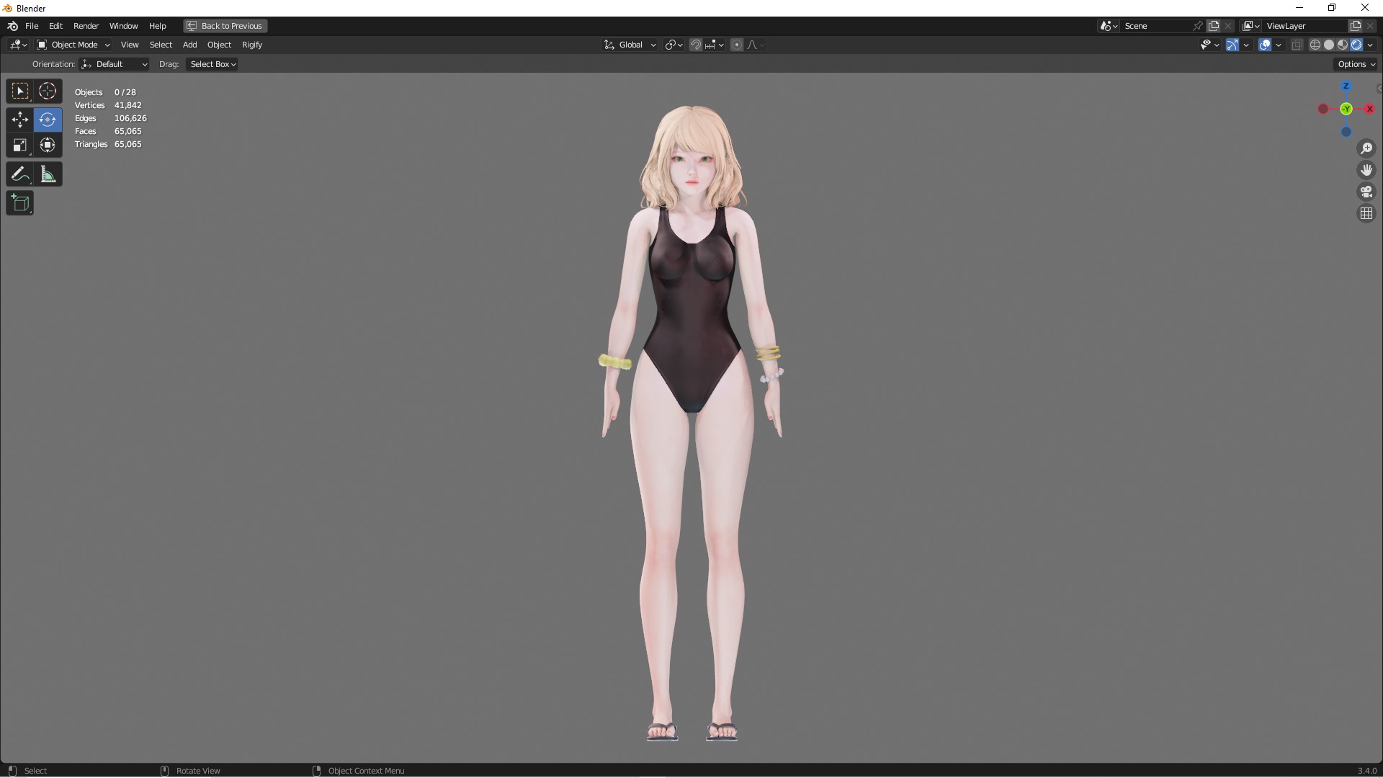Open the Window menu

click(123, 26)
